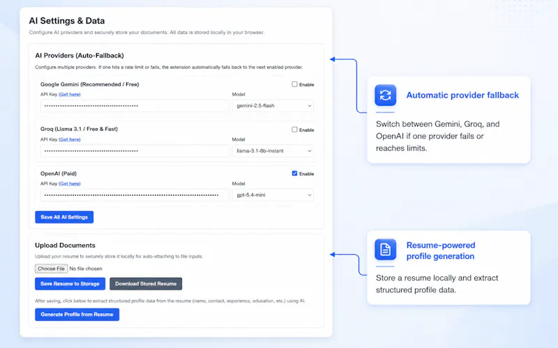Screen dimensions: 558x348
Task: Open the gpt-5.4-mini model dropdown
Action: (x=273, y=195)
